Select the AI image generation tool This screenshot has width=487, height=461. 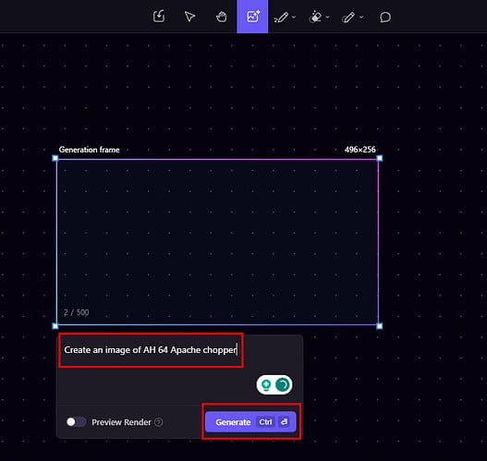[x=252, y=17]
